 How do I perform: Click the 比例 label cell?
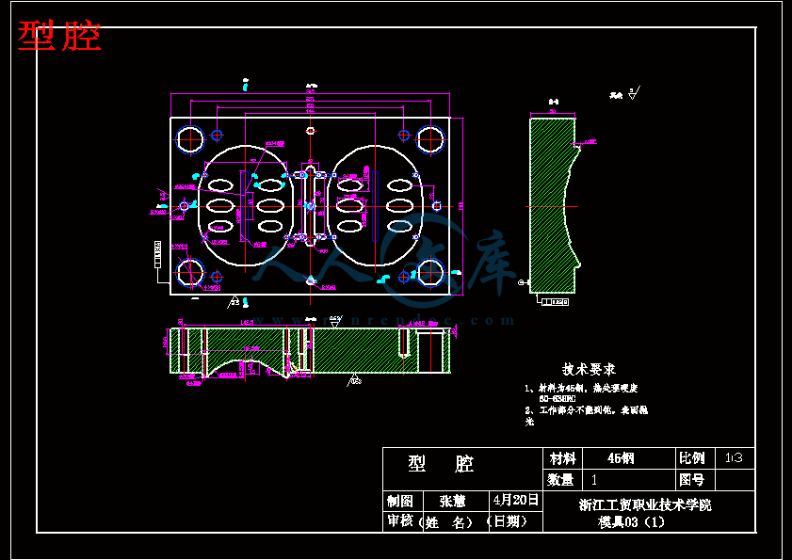point(691,458)
